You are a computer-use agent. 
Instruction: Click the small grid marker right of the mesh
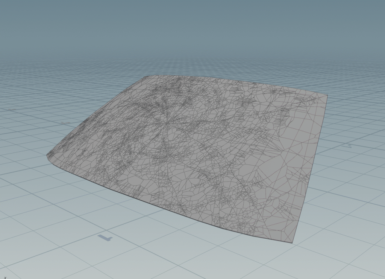(x=349, y=145)
